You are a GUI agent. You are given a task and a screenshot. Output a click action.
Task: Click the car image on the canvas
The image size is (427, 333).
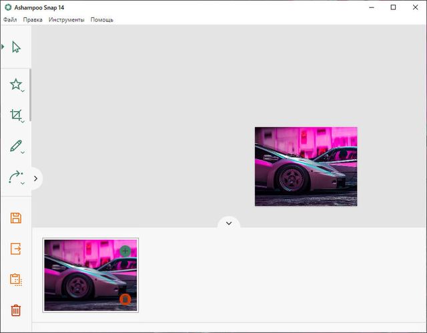[x=306, y=166]
